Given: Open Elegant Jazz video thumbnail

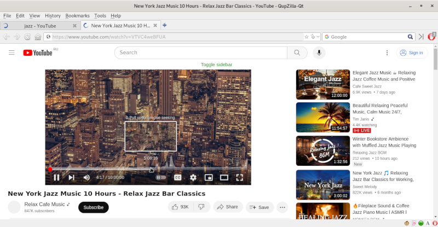Looking at the screenshot, I should click(x=323, y=84).
